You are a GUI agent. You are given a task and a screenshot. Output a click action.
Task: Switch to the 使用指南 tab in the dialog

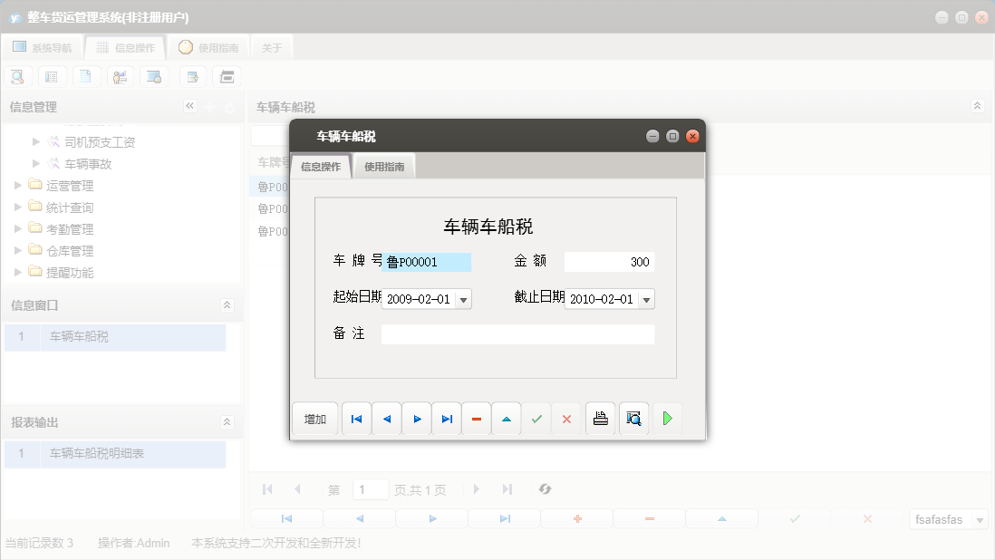click(383, 166)
